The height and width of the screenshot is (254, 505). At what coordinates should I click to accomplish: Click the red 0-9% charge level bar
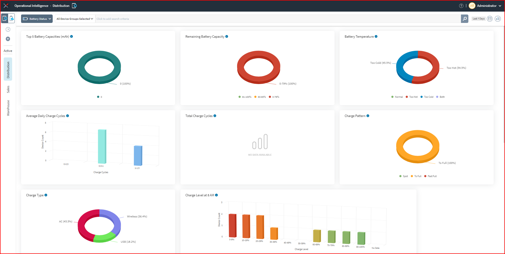232,226
